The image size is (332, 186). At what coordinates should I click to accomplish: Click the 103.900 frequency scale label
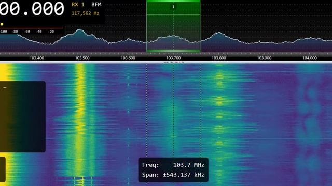pyautogui.click(x=264, y=58)
